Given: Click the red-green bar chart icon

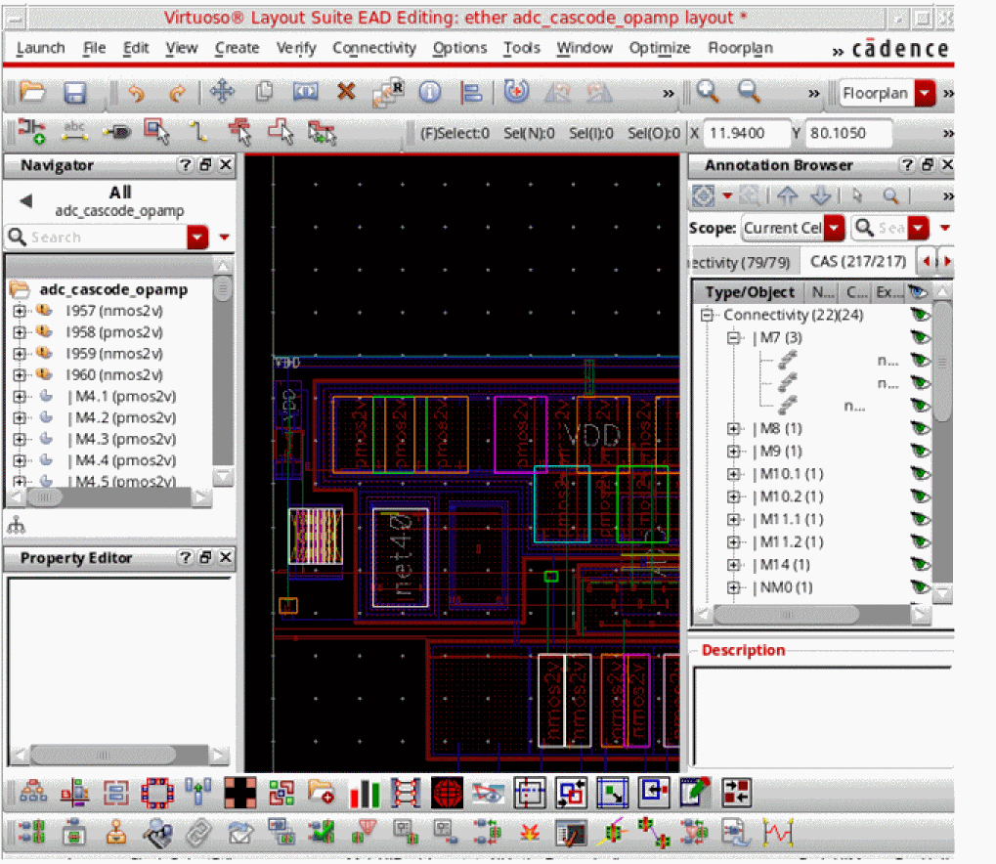Looking at the screenshot, I should click(365, 793).
